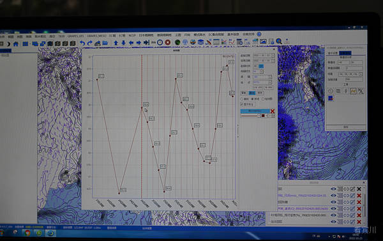Click the dark red line color swatch

(263, 116)
